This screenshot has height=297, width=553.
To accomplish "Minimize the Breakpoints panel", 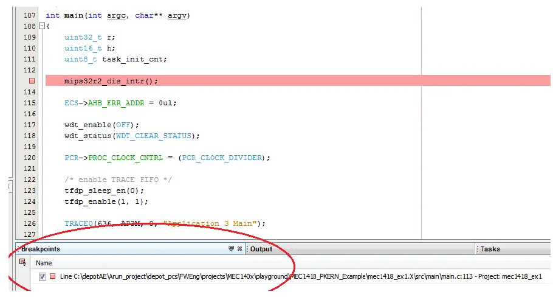I will tap(231, 249).
